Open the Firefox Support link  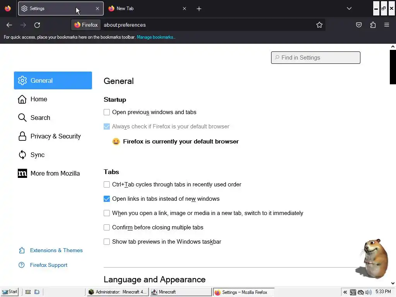pos(43,265)
